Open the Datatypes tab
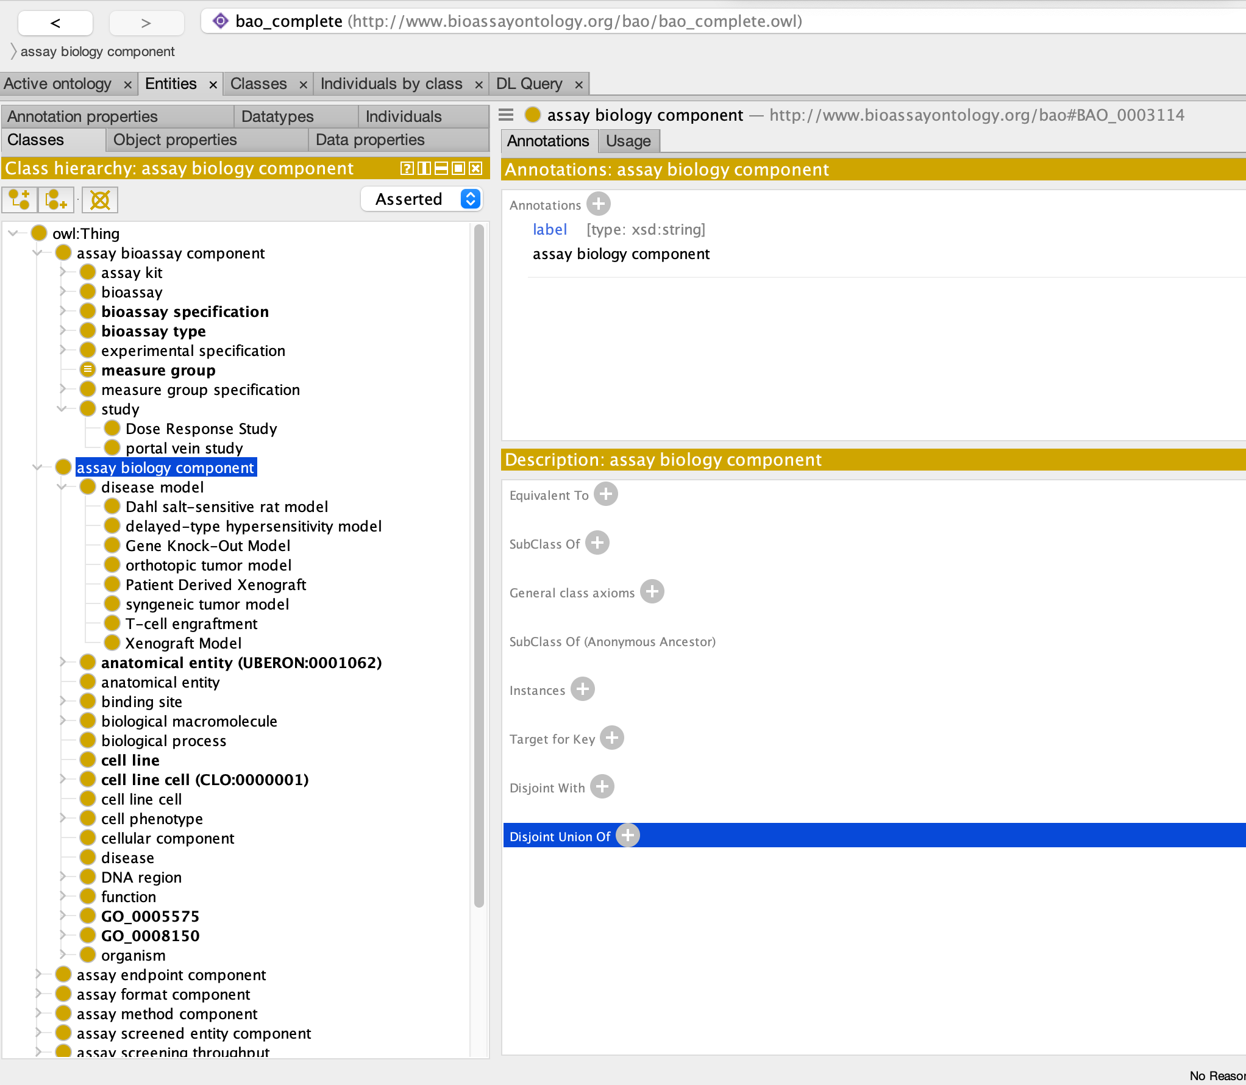This screenshot has height=1085, width=1246. point(297,116)
